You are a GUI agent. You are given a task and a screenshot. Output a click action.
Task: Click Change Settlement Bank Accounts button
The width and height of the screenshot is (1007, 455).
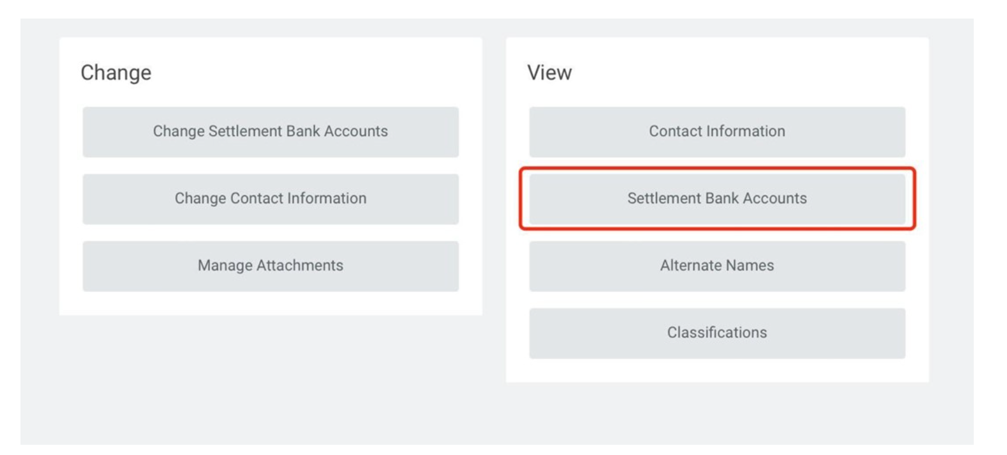click(x=270, y=132)
